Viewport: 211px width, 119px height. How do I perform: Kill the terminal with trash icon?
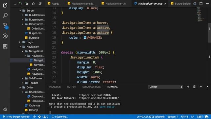[x=194, y=87]
